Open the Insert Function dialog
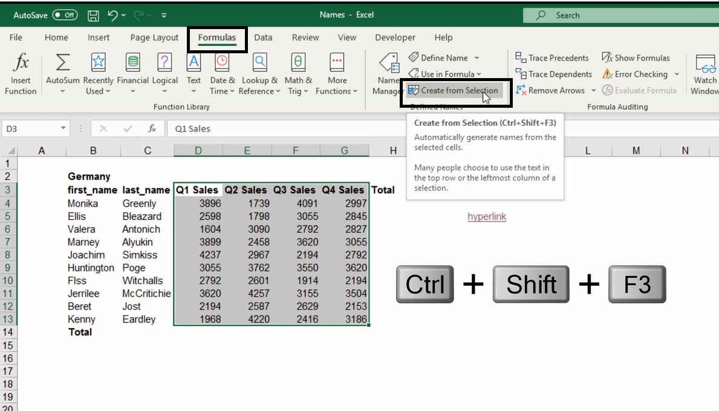Image resolution: width=719 pixels, height=411 pixels. point(20,73)
